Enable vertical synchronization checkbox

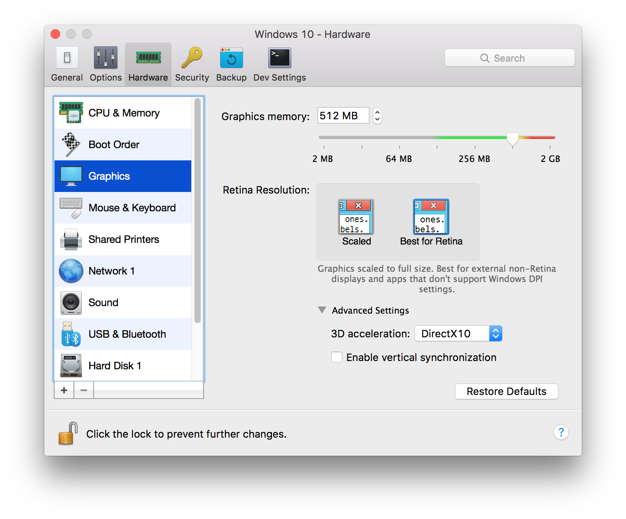(x=337, y=357)
